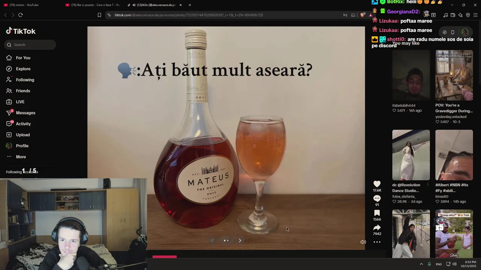481x270 pixels.
Task: Open the Upload page
Action: (x=23, y=135)
